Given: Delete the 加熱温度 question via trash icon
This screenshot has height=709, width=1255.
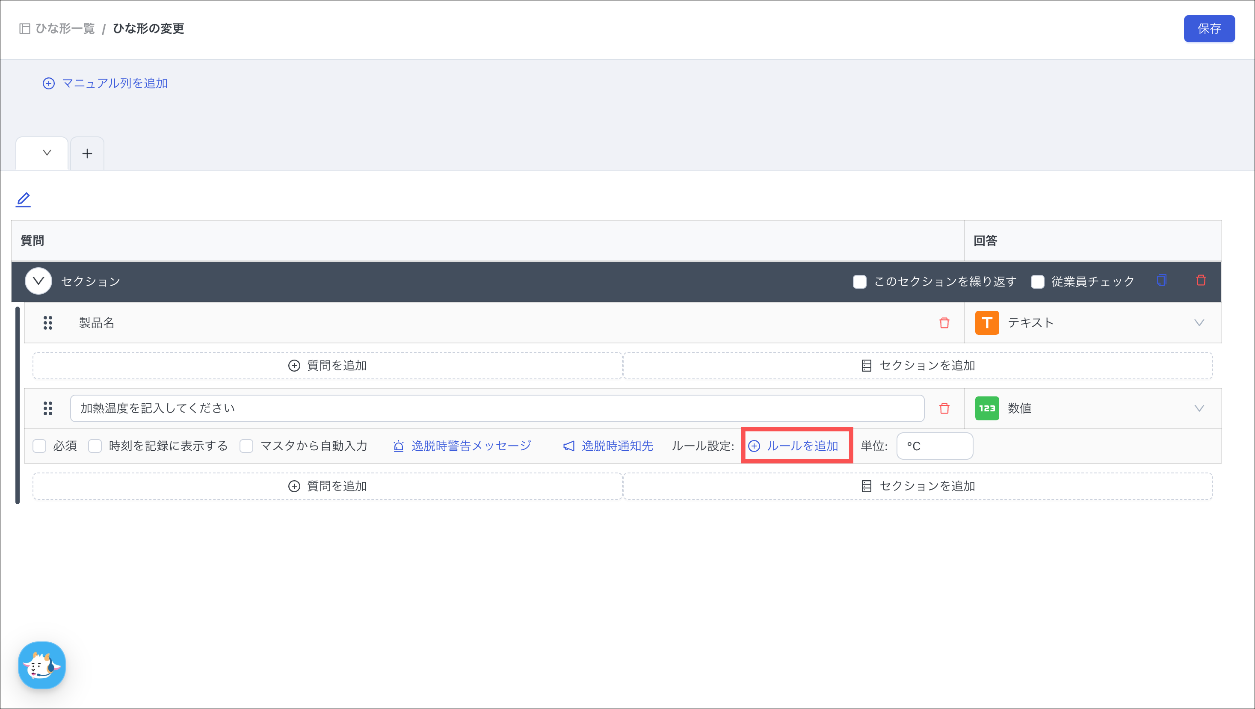Looking at the screenshot, I should [x=944, y=408].
